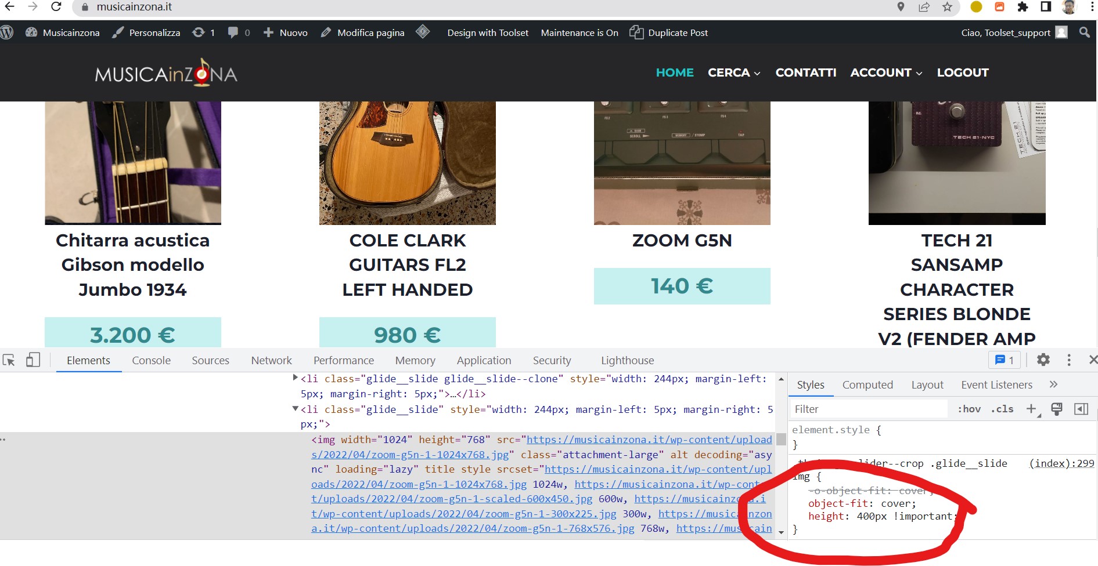This screenshot has height=566, width=1098.
Task: Click the WordPress logo in admin bar
Action: pos(7,32)
